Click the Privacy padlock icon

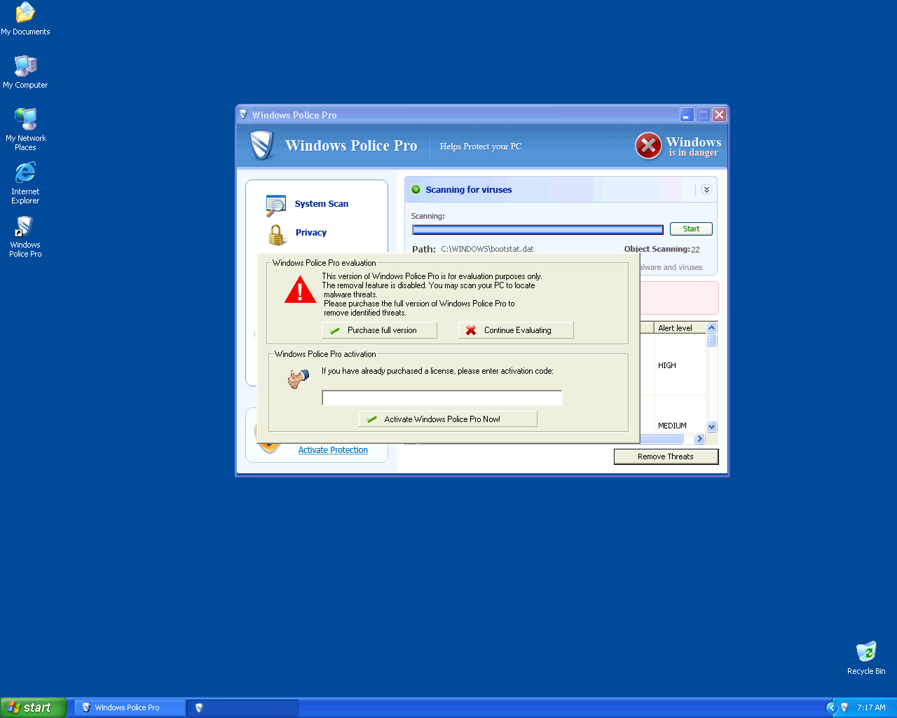point(277,234)
